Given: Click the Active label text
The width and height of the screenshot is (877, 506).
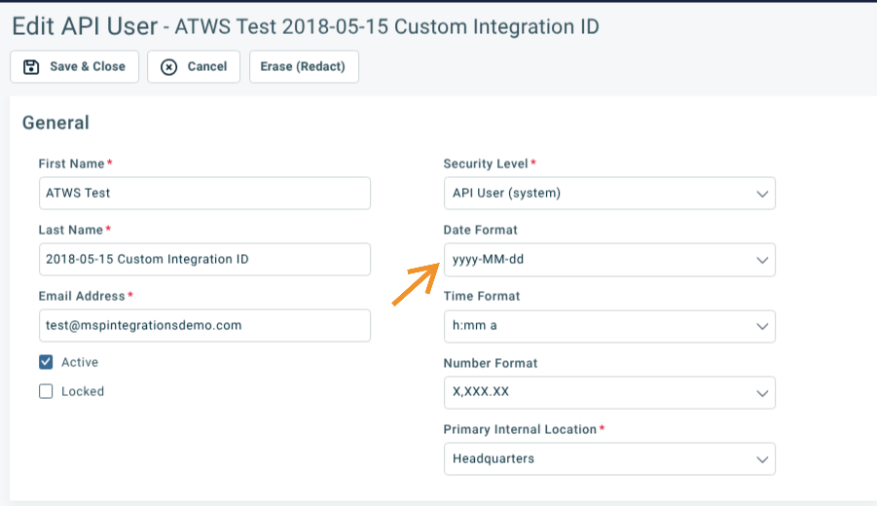Looking at the screenshot, I should [80, 362].
